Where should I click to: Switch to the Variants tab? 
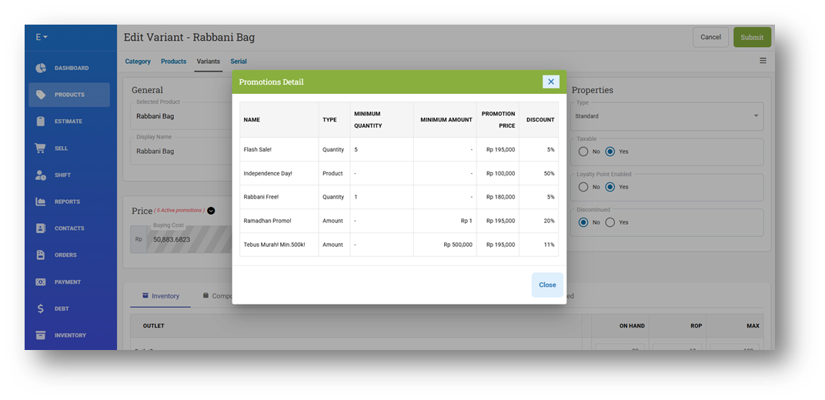tap(209, 62)
